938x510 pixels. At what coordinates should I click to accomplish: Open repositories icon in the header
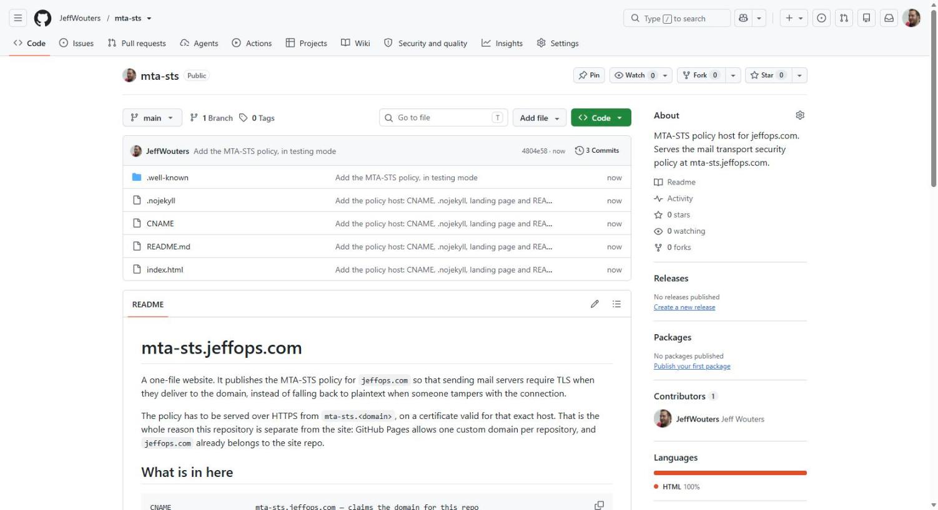click(x=867, y=18)
